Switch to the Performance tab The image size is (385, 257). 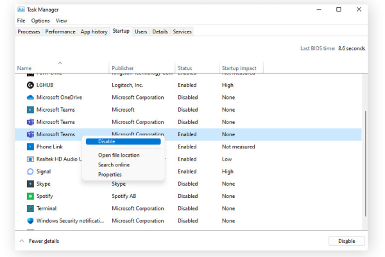click(x=60, y=31)
